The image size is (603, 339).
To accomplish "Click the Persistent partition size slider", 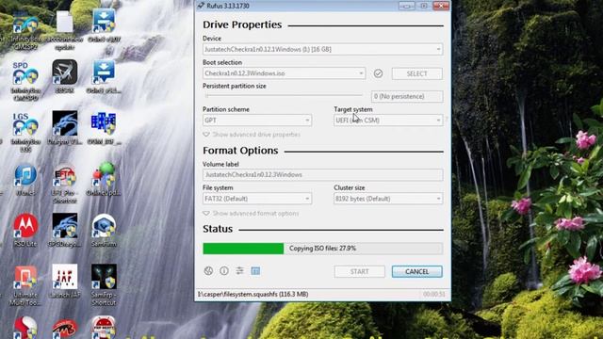I will [284, 96].
